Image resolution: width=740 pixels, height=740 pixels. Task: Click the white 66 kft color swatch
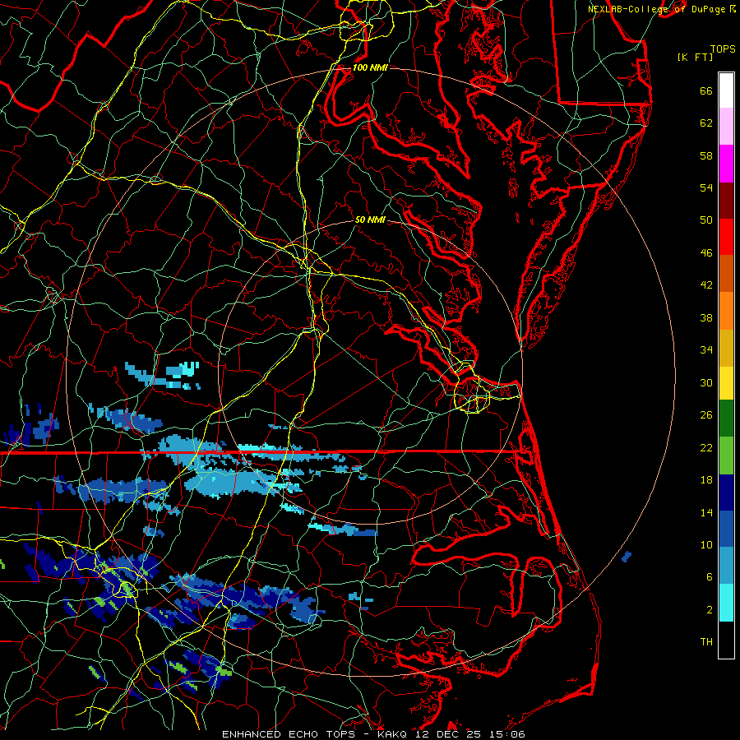pos(726,90)
